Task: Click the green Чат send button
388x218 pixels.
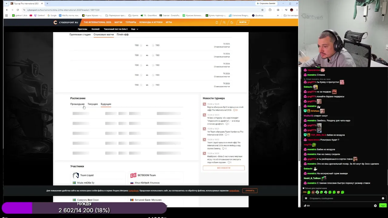Action: tap(383, 206)
